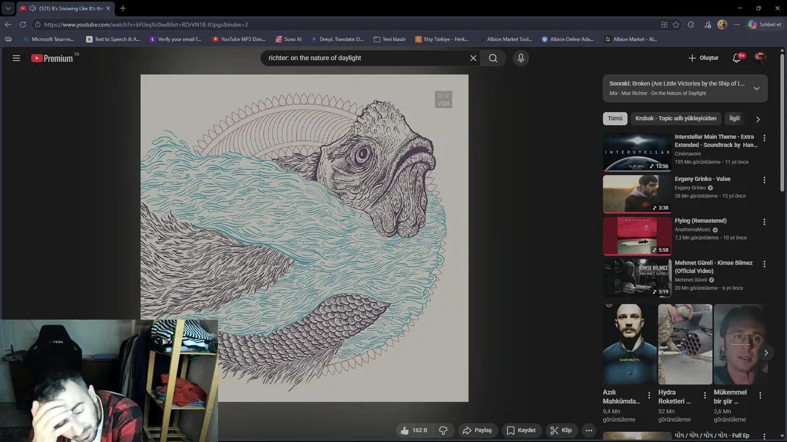The height and width of the screenshot is (442, 787).
Task: Open the split-screen apps icon in address bar
Action: coord(664,25)
